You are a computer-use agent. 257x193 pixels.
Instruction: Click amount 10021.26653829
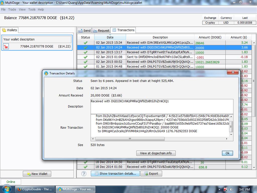point(207,62)
